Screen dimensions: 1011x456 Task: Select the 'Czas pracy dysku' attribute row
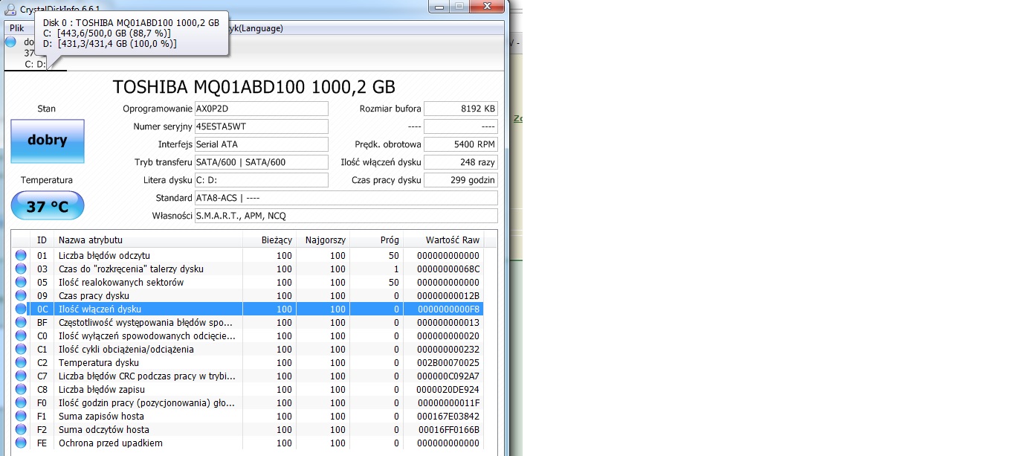point(248,295)
